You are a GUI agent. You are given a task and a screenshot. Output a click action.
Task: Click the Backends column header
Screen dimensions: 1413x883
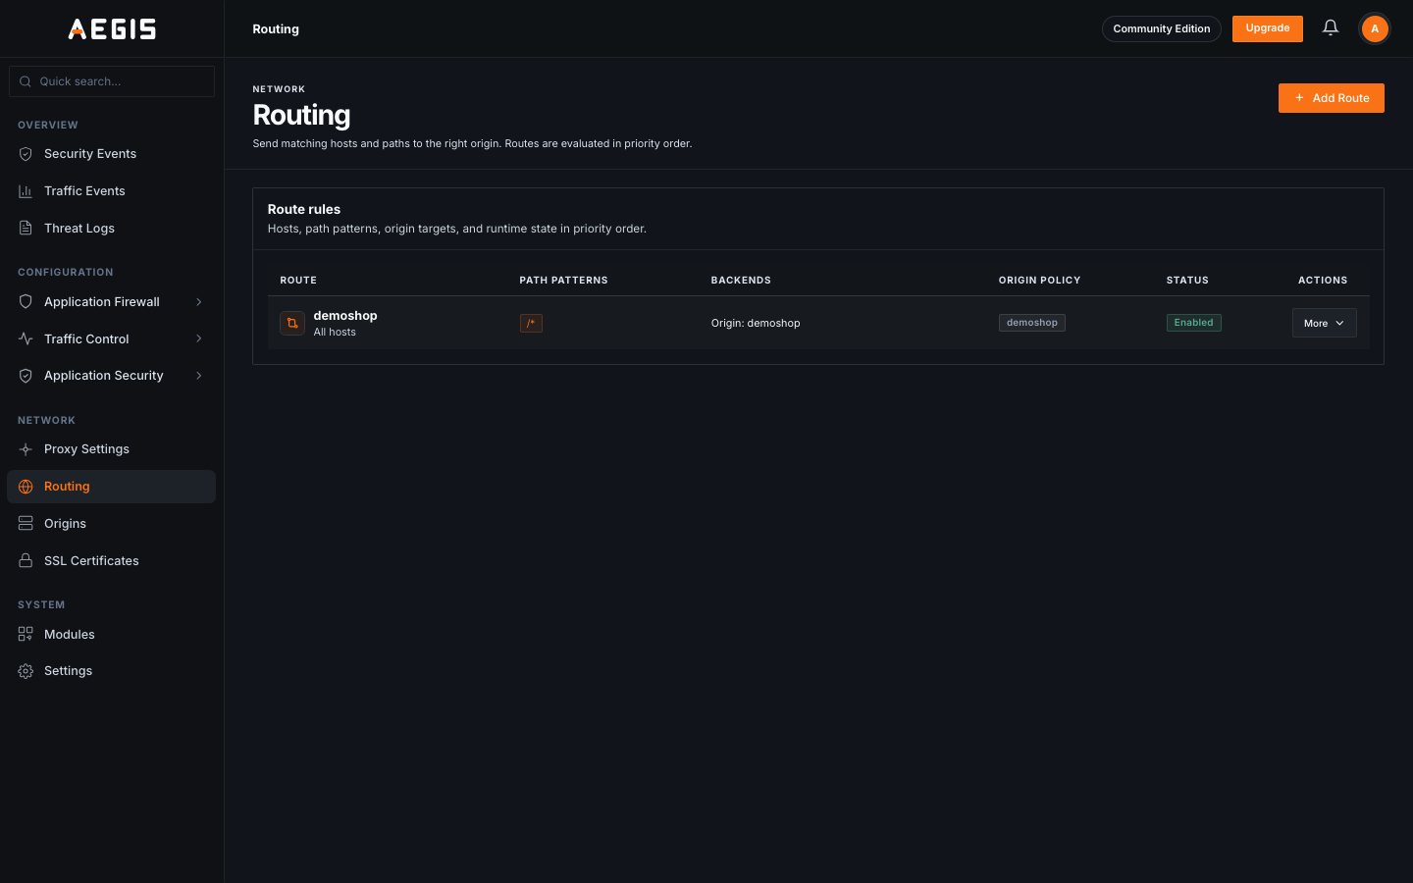[741, 281]
